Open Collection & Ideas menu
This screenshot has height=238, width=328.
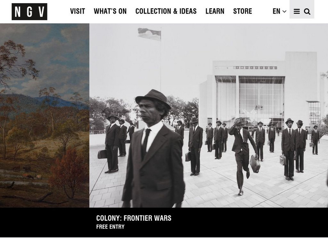coord(166,11)
